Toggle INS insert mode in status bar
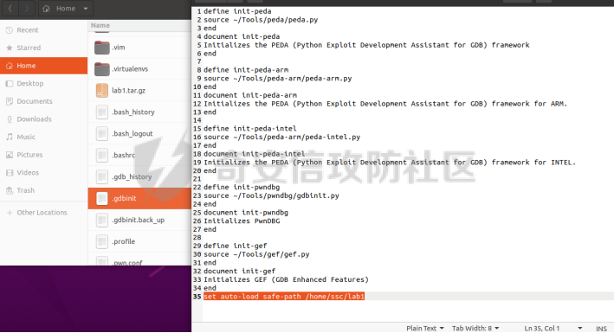Image resolution: width=614 pixels, height=333 pixels. [x=601, y=329]
